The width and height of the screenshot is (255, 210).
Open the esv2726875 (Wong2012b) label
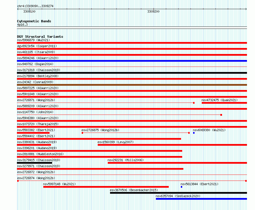100,130
